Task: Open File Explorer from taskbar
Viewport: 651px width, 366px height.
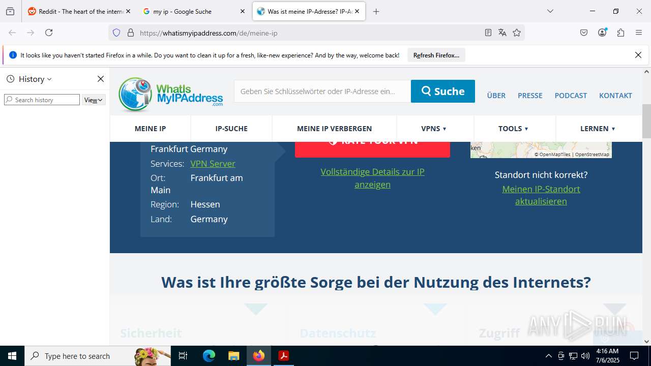Action: (x=233, y=356)
